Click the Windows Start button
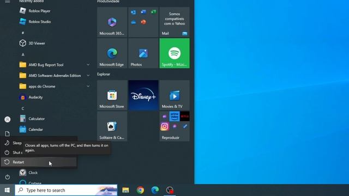The image size is (349, 196). click(7, 190)
